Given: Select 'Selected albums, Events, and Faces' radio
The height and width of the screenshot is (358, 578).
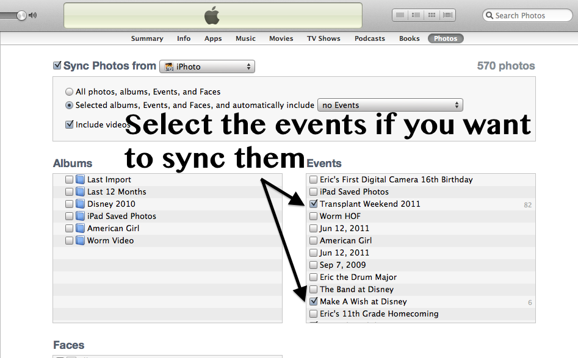Looking at the screenshot, I should click(69, 106).
